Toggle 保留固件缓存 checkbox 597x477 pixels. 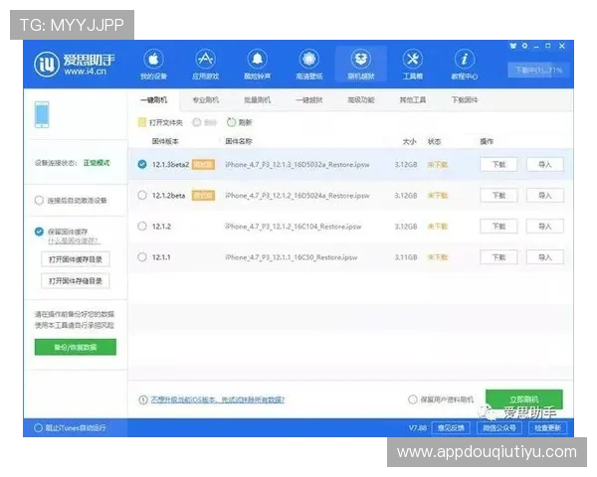pyautogui.click(x=39, y=232)
